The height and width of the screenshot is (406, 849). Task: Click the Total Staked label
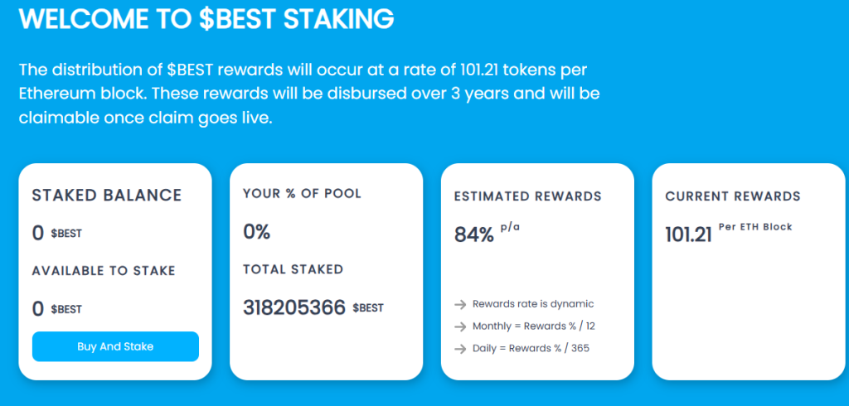pyautogui.click(x=293, y=269)
